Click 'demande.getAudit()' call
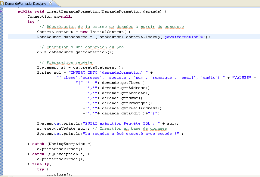The image size is (260, 177). point(123,113)
